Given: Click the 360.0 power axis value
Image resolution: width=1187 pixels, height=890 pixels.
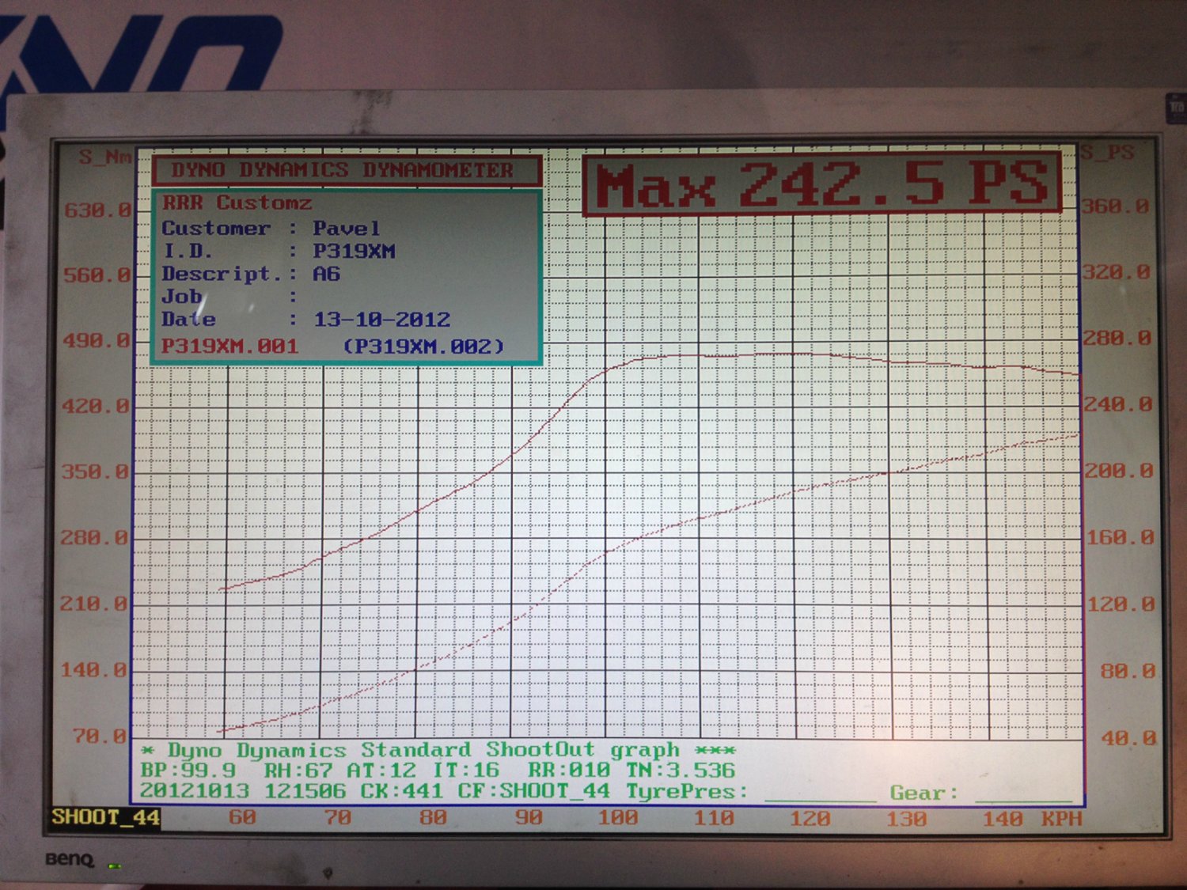Looking at the screenshot, I should [1116, 206].
